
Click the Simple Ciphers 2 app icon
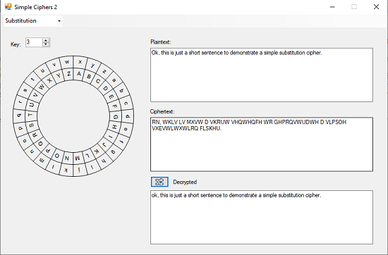click(x=8, y=7)
